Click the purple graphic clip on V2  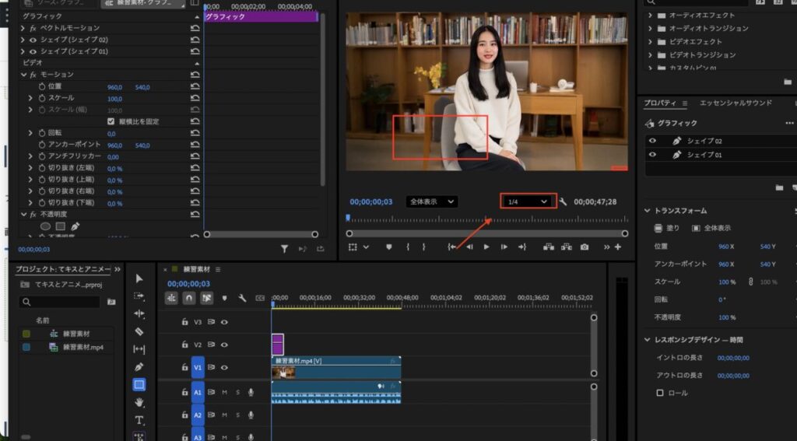[278, 345]
